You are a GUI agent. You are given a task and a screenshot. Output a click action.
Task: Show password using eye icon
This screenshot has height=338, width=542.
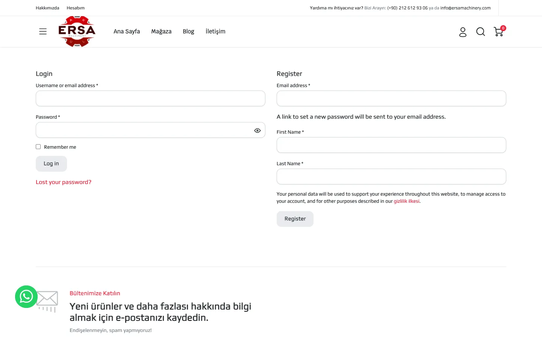(x=257, y=131)
